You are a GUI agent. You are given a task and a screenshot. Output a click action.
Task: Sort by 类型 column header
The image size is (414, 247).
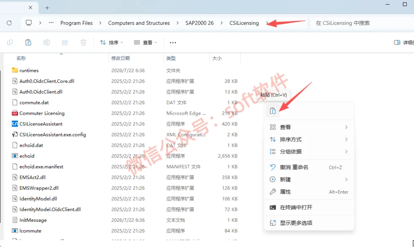(171, 58)
